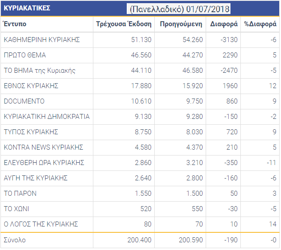
Task: Click percent difference value -2
Action: click(x=273, y=117)
